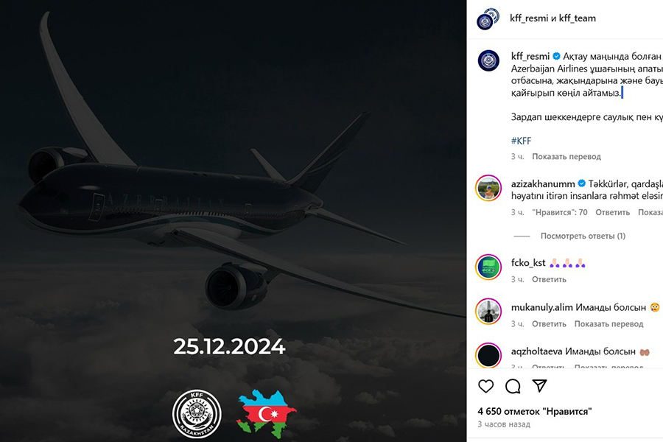Show translation of the mukanuly.alim comment
This screenshot has width=663, height=442.
608,324
